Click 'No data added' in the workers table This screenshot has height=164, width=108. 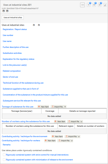coord(54,131)
